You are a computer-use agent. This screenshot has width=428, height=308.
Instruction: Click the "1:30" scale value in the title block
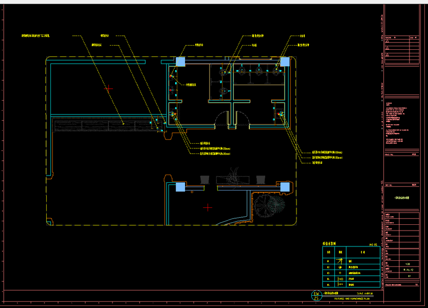(x=407, y=264)
